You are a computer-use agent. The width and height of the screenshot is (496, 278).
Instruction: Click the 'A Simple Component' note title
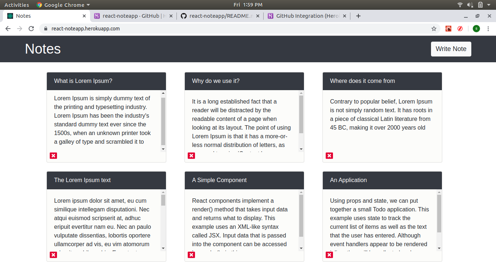click(219, 180)
